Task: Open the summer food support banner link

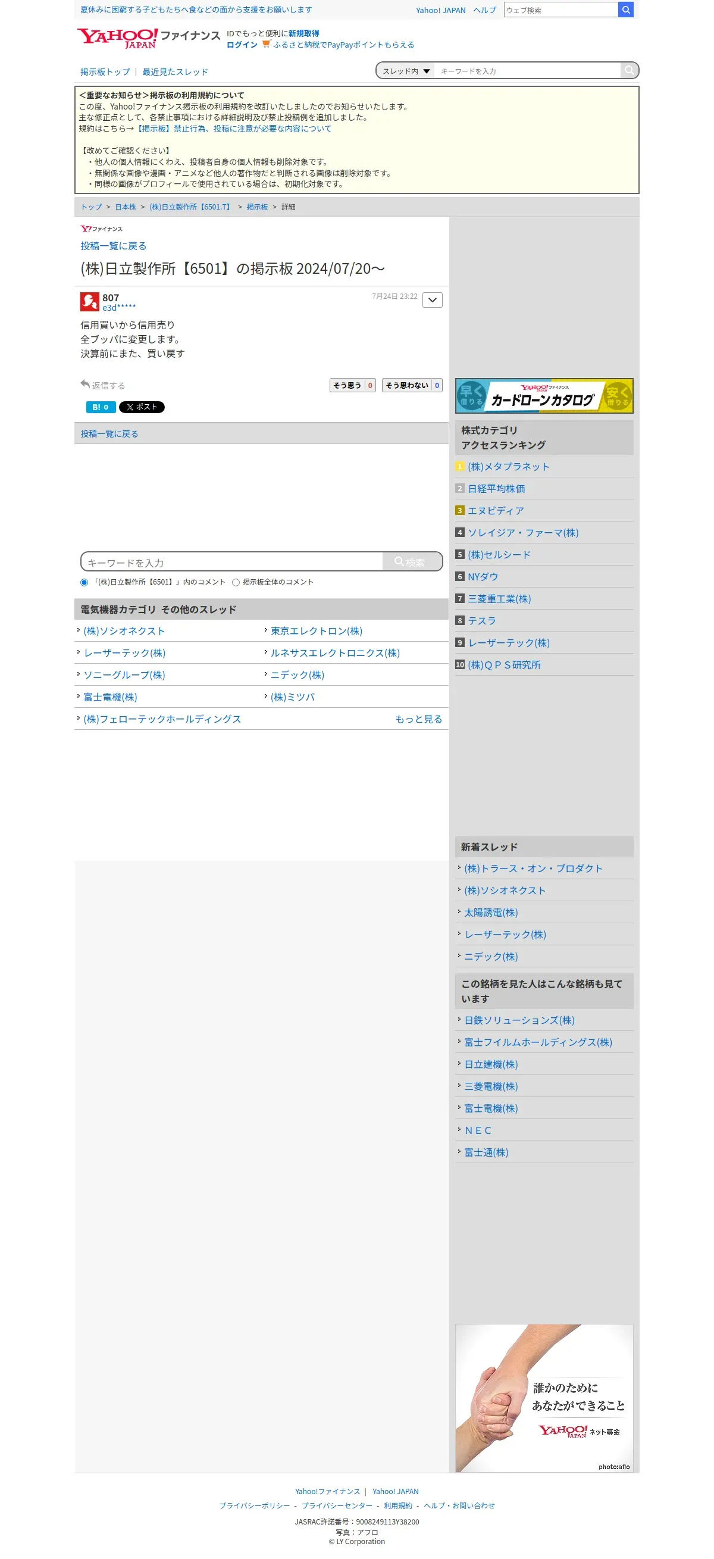Action: (x=196, y=10)
